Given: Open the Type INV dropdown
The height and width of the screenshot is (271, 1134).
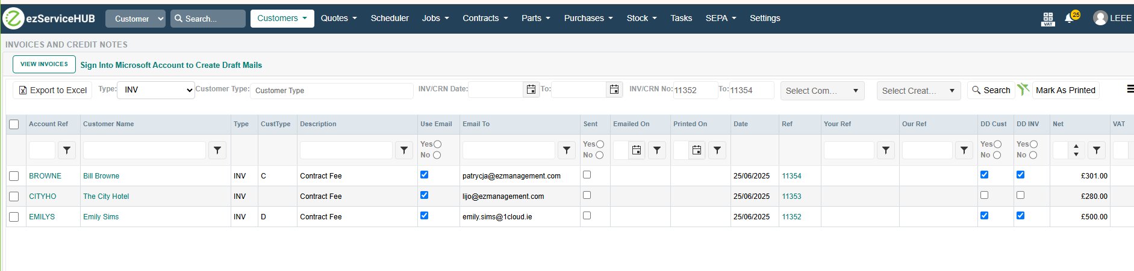Looking at the screenshot, I should pos(155,90).
